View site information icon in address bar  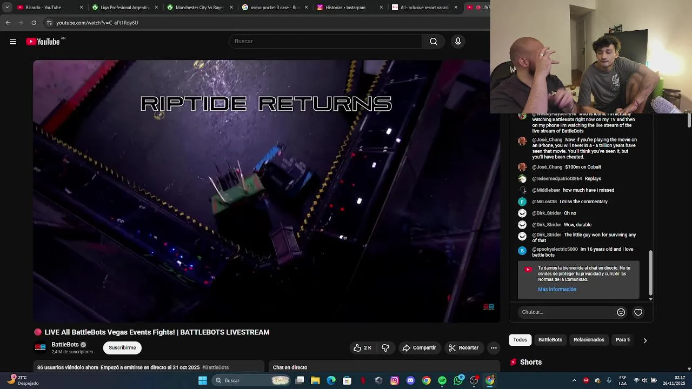click(x=49, y=23)
